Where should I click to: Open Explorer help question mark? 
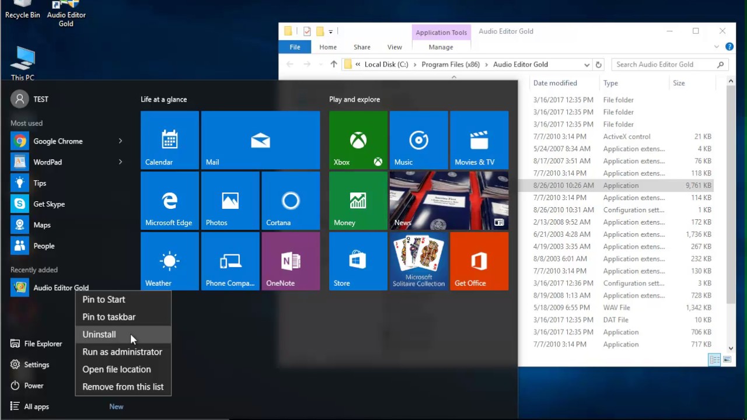pos(729,47)
